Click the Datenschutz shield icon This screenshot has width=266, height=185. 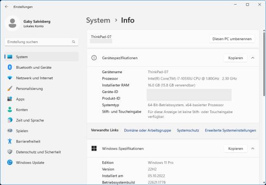click(x=10, y=152)
